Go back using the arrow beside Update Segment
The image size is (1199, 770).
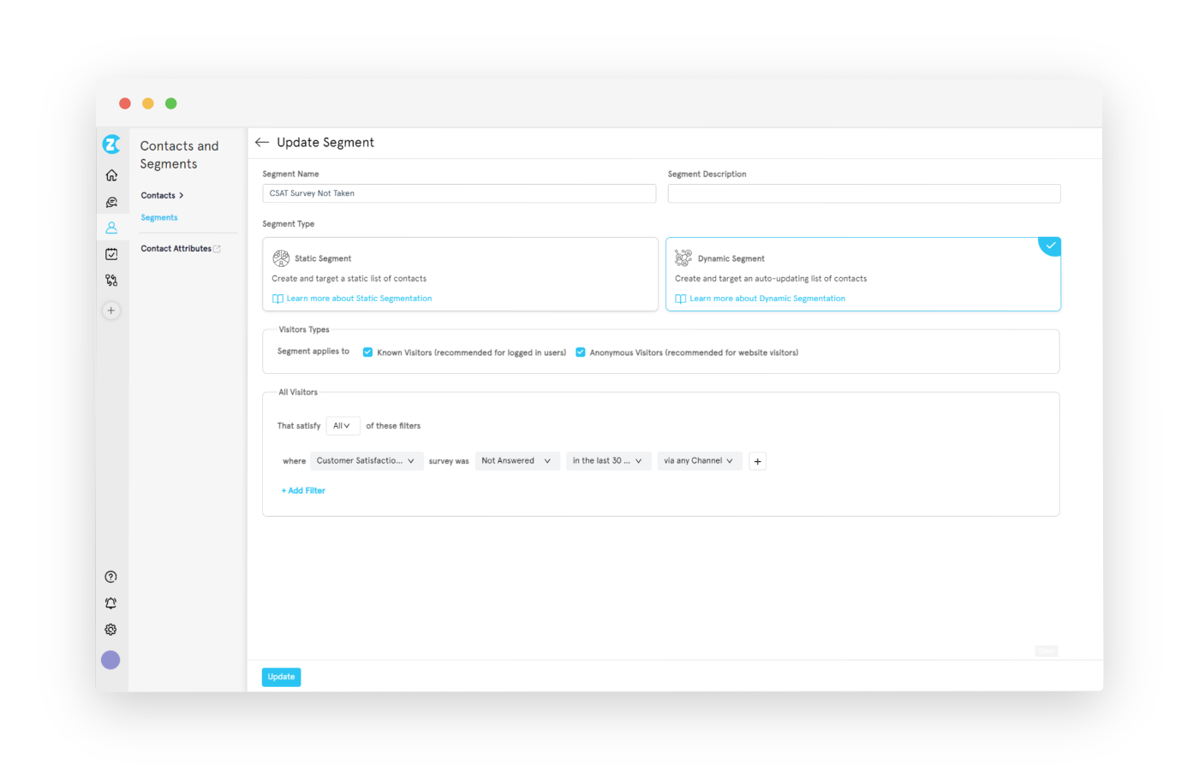262,142
